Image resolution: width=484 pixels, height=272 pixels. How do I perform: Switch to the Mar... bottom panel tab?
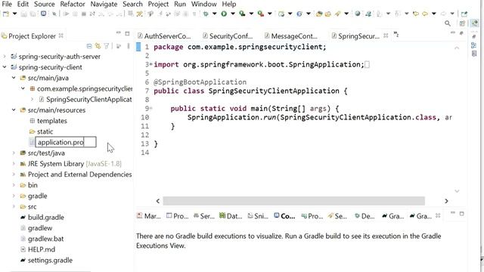point(149,216)
